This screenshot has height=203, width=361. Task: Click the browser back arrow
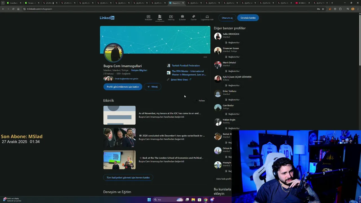point(3,9)
